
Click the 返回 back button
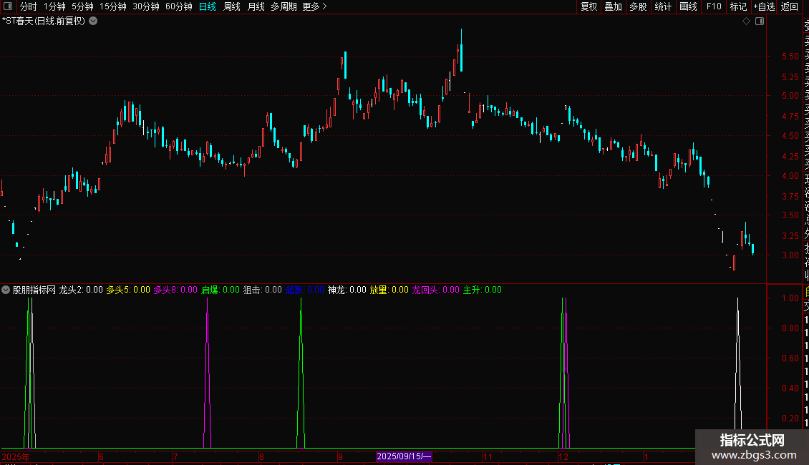pyautogui.click(x=790, y=6)
